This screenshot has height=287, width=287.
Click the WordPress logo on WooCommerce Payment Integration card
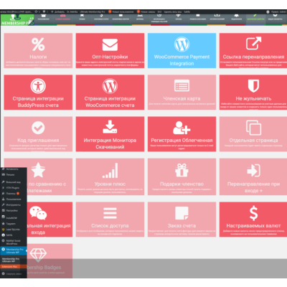tap(182, 44)
